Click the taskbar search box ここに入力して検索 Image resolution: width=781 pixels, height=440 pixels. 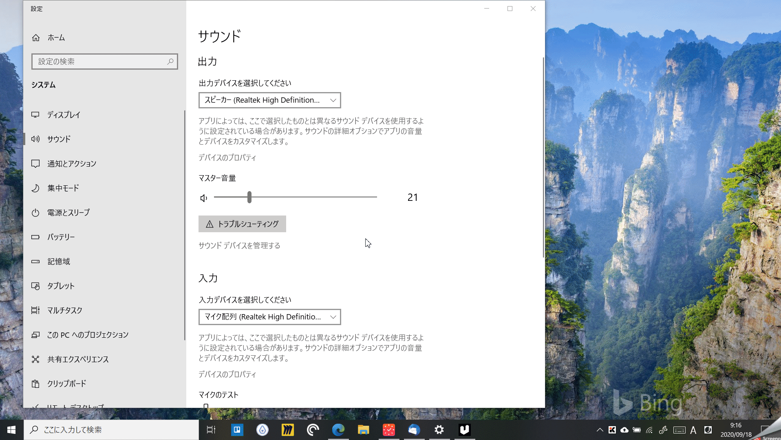pos(111,430)
